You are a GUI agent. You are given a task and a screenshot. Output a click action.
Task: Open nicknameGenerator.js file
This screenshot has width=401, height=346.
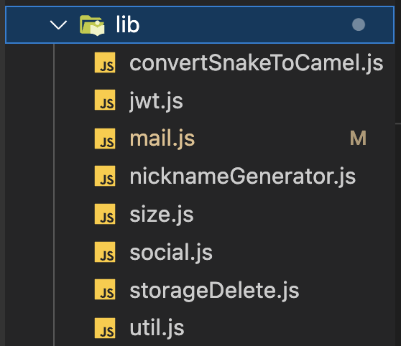pyautogui.click(x=242, y=177)
